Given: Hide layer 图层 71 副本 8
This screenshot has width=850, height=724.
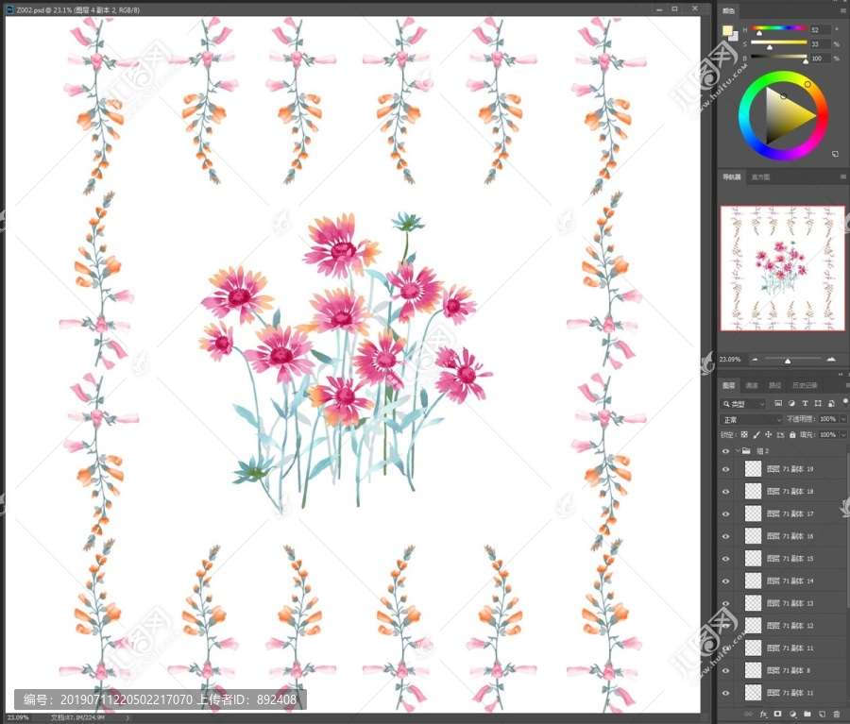Looking at the screenshot, I should coord(726,670).
